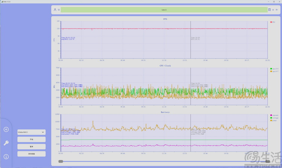Toggle cpu 4-7 orange legend entry
The height and width of the screenshot is (168, 282).
(271, 71)
